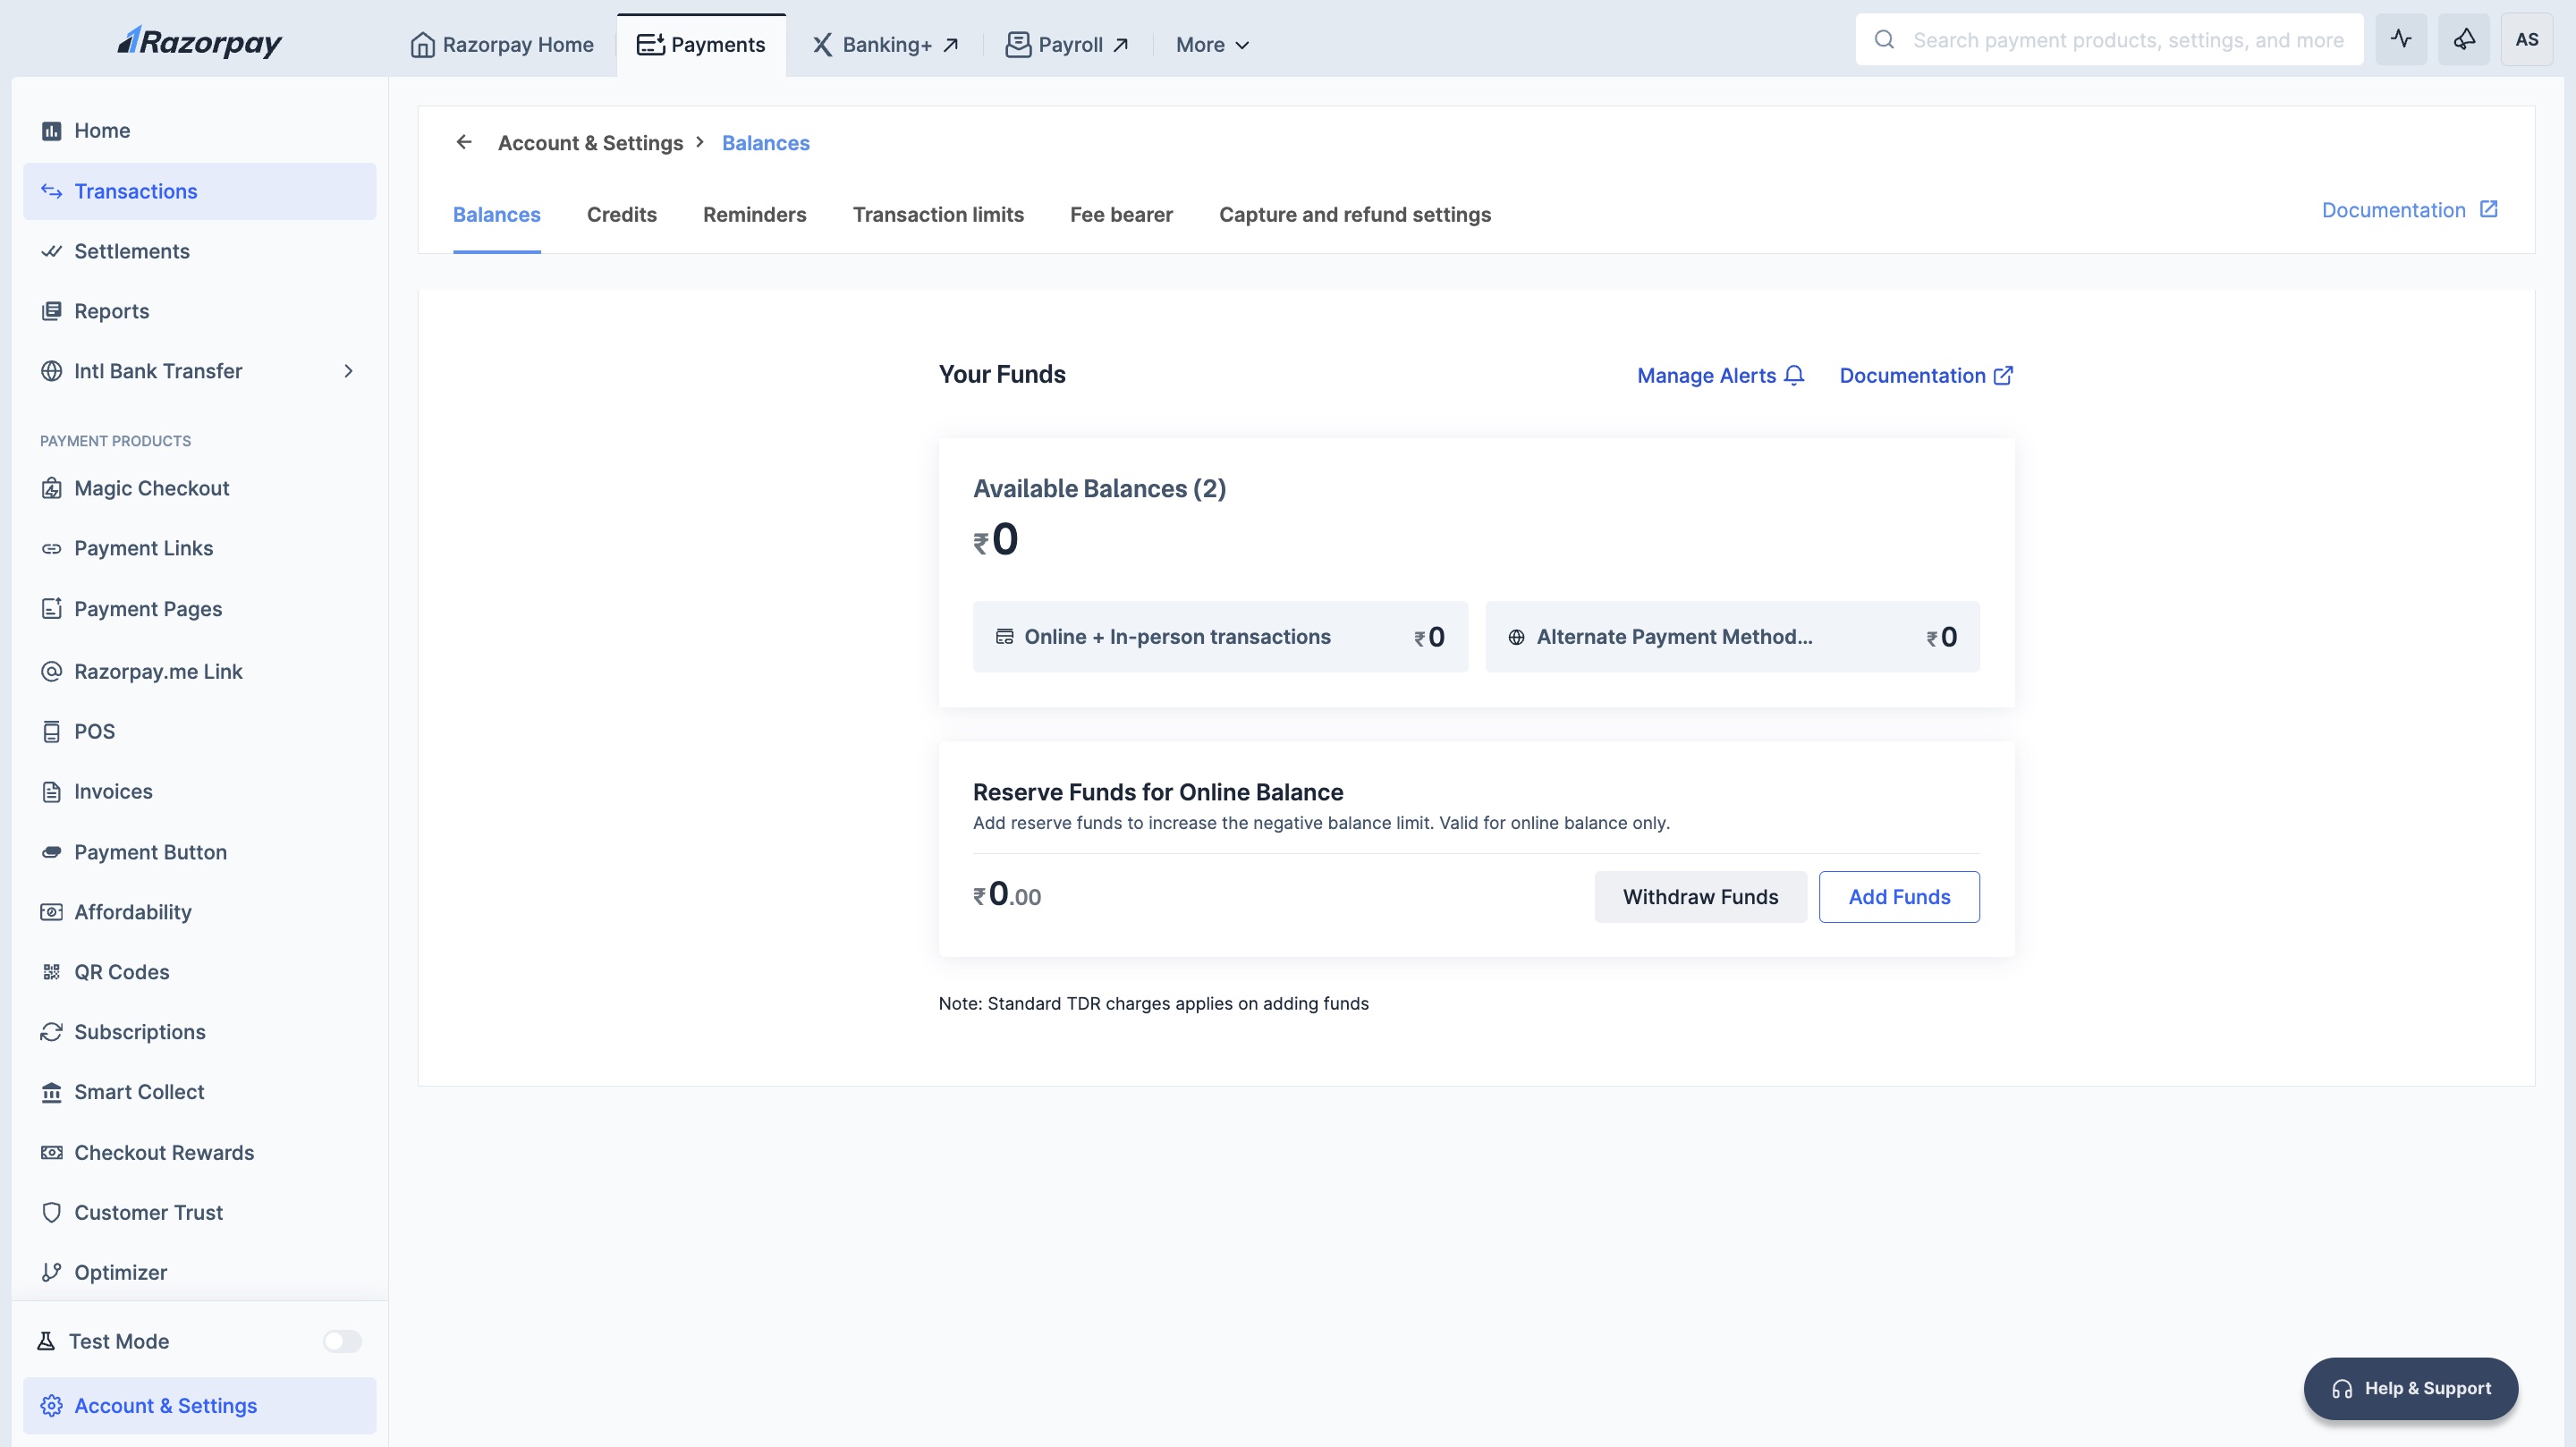2576x1447 pixels.
Task: Click the Optimizer branch icon
Action: [x=51, y=1272]
